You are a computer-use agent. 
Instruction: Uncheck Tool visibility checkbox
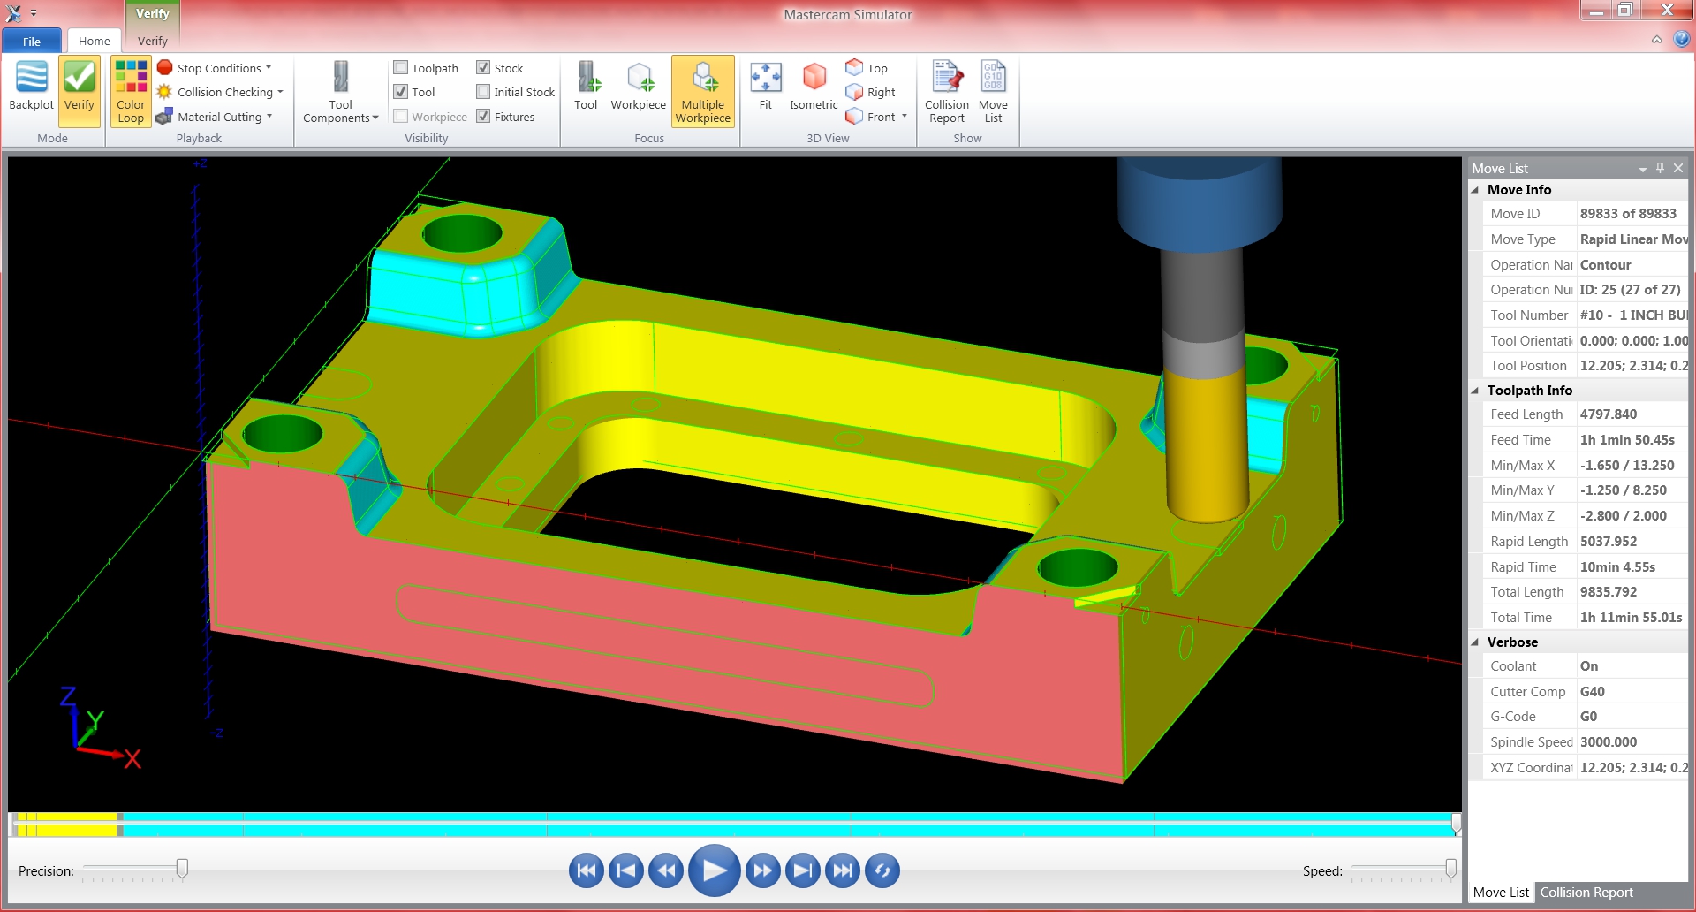pos(401,92)
